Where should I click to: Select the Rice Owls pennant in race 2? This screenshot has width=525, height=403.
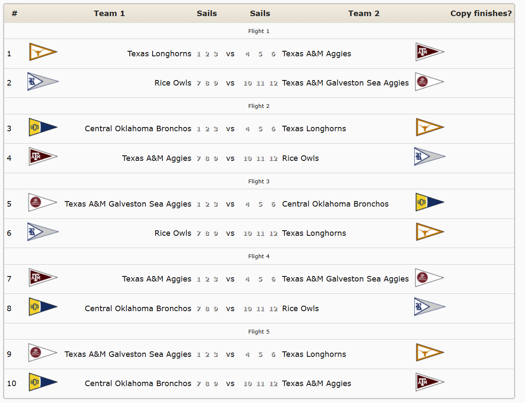click(43, 82)
